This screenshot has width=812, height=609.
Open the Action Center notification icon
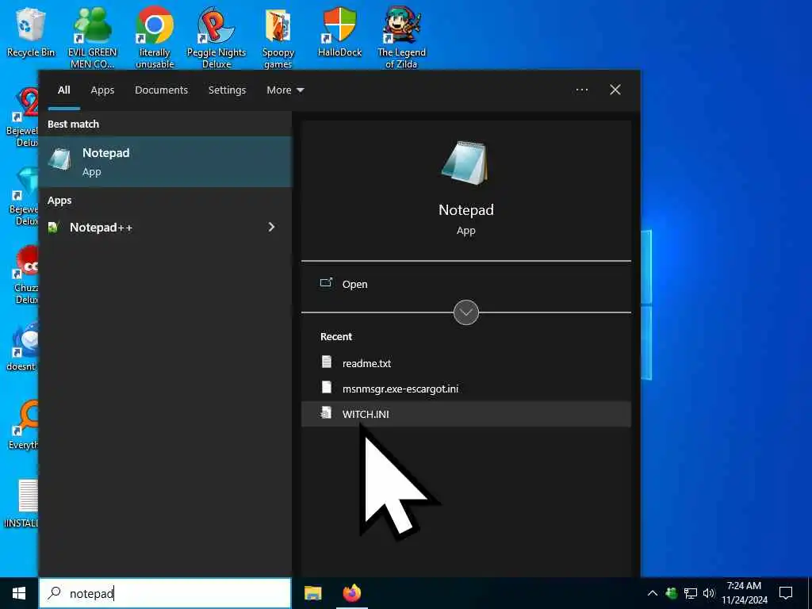(x=786, y=593)
